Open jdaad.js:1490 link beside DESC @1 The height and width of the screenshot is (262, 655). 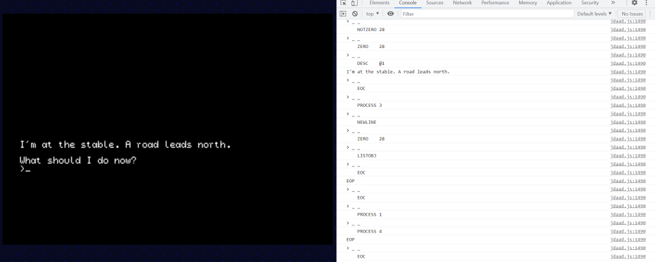tap(628, 63)
